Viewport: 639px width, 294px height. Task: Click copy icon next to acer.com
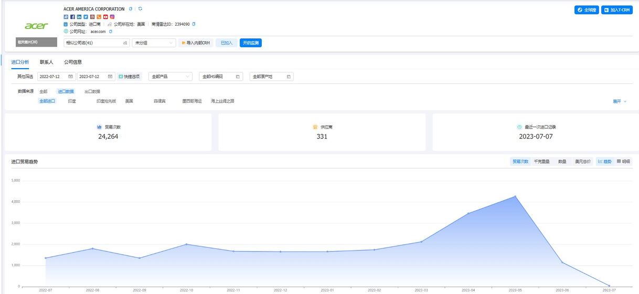[111, 31]
